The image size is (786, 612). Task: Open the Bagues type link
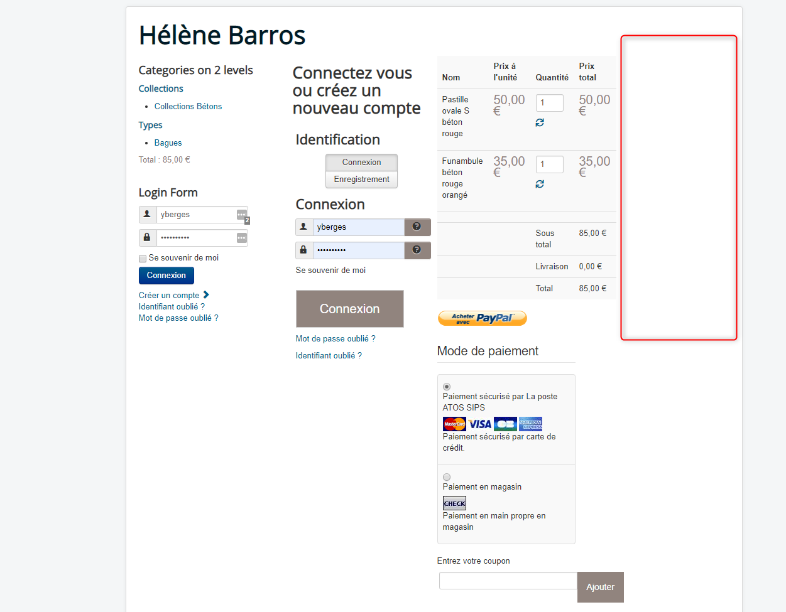(x=168, y=143)
